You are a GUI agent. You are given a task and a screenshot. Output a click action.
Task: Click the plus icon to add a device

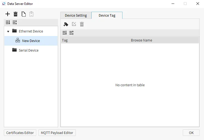(8, 14)
